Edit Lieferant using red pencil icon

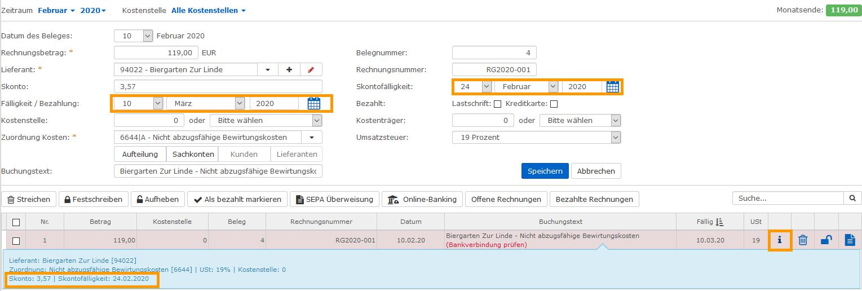pos(311,70)
